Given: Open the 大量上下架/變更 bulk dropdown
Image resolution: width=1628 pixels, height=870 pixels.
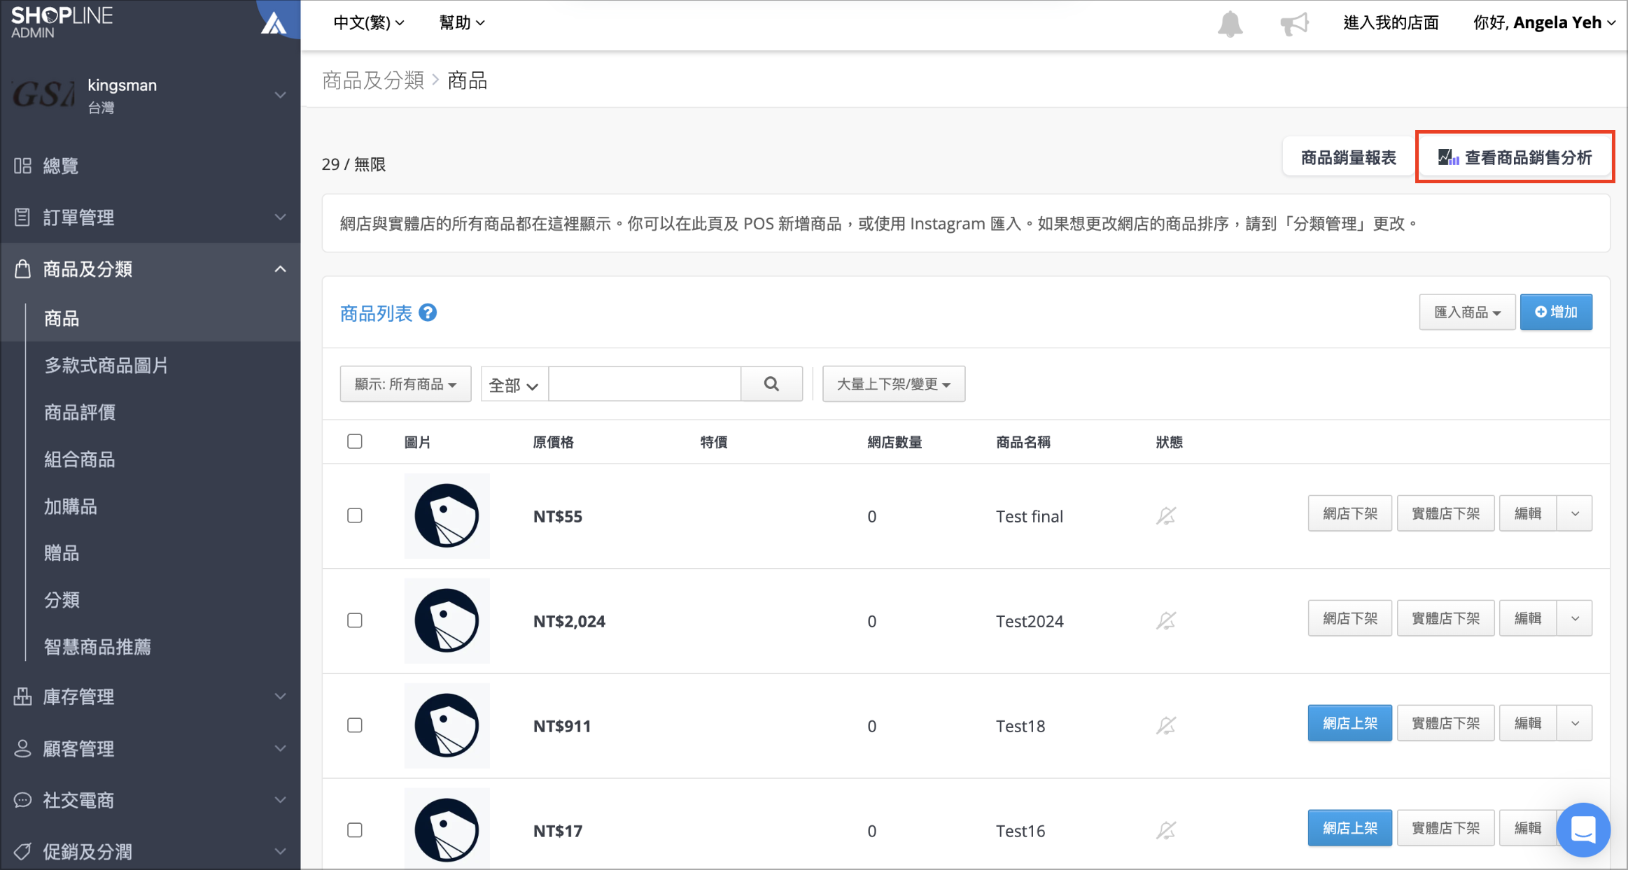Looking at the screenshot, I should pyautogui.click(x=893, y=385).
